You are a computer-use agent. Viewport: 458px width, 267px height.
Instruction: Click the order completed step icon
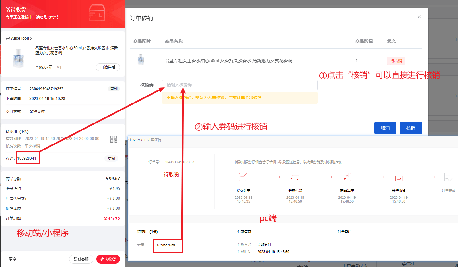click(x=448, y=177)
